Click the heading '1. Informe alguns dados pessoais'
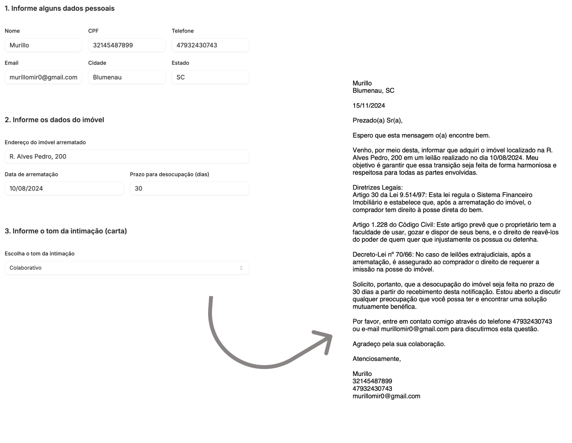This screenshot has width=572, height=443. 60,9
